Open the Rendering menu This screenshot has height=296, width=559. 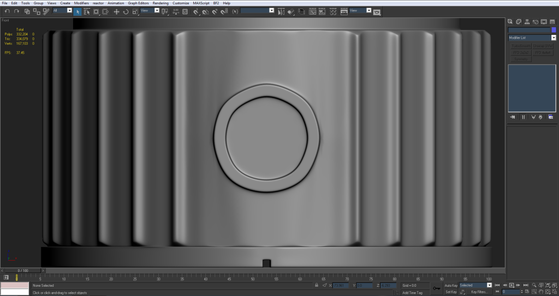point(160,3)
